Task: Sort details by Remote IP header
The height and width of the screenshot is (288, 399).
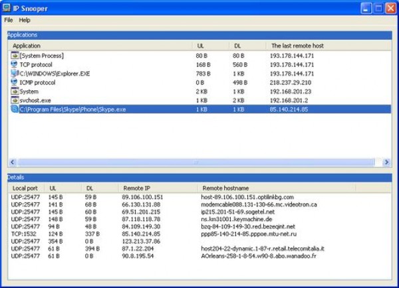Action: pos(158,188)
